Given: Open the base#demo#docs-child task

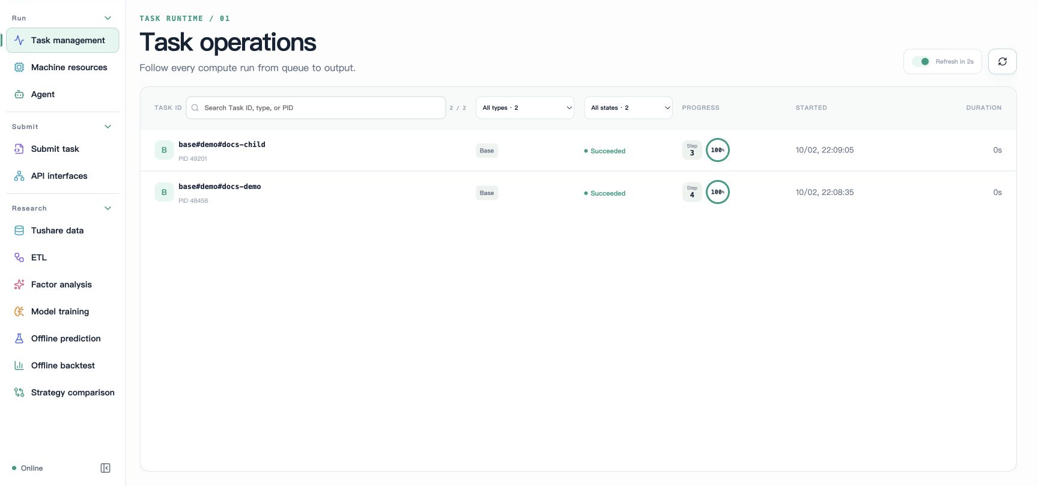Looking at the screenshot, I should [x=222, y=145].
